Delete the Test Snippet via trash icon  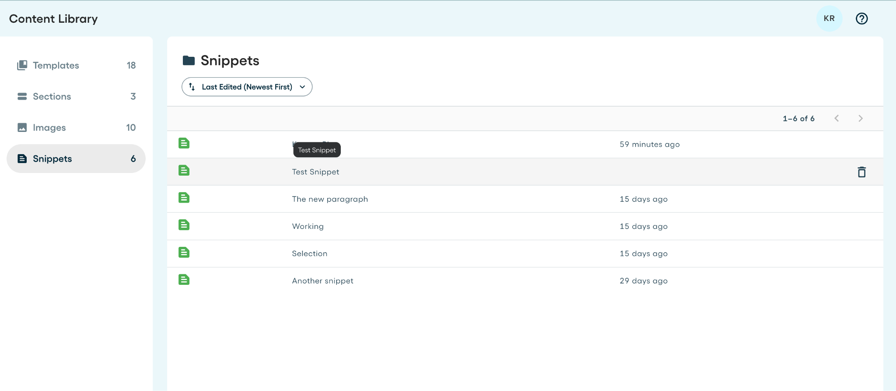click(x=861, y=172)
